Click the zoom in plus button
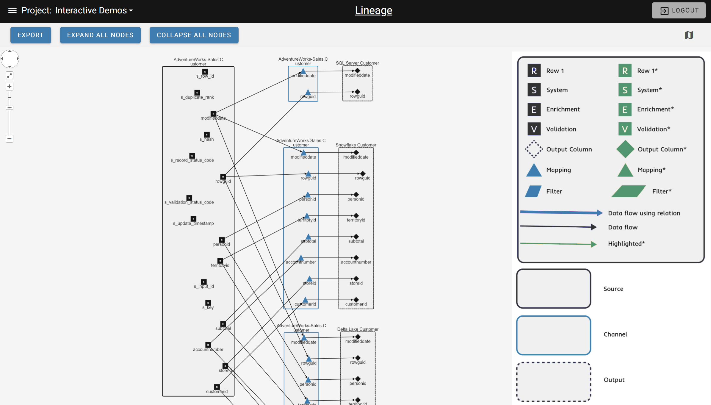The width and height of the screenshot is (711, 405). pyautogui.click(x=10, y=87)
